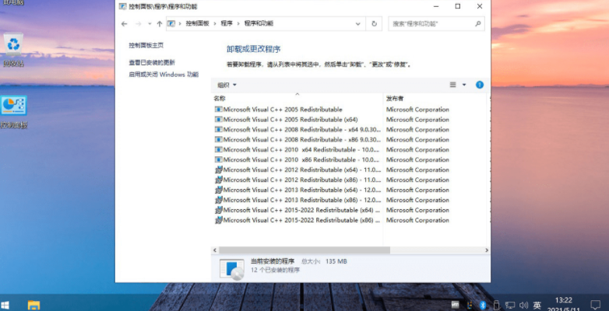The height and width of the screenshot is (311, 609).
Task: Open the recent locations dropdown arrow
Action: click(150, 23)
